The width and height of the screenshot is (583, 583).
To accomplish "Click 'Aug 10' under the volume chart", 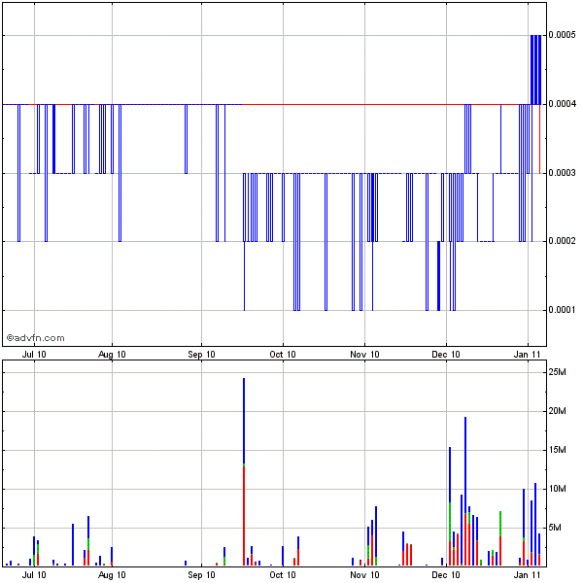I will (x=112, y=575).
